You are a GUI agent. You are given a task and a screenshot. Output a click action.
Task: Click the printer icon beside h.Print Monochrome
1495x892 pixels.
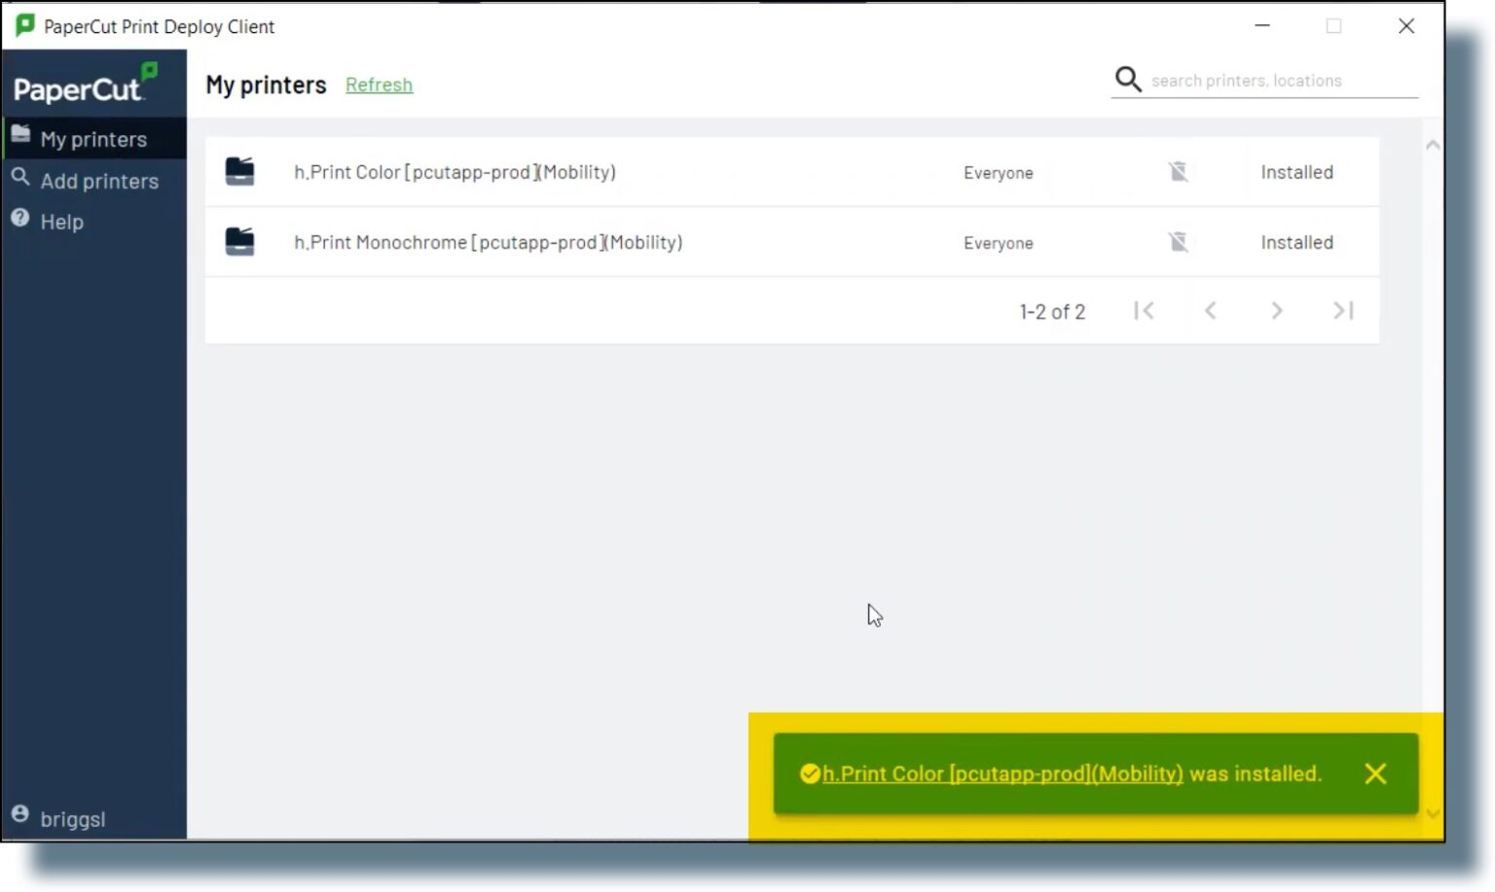point(239,240)
